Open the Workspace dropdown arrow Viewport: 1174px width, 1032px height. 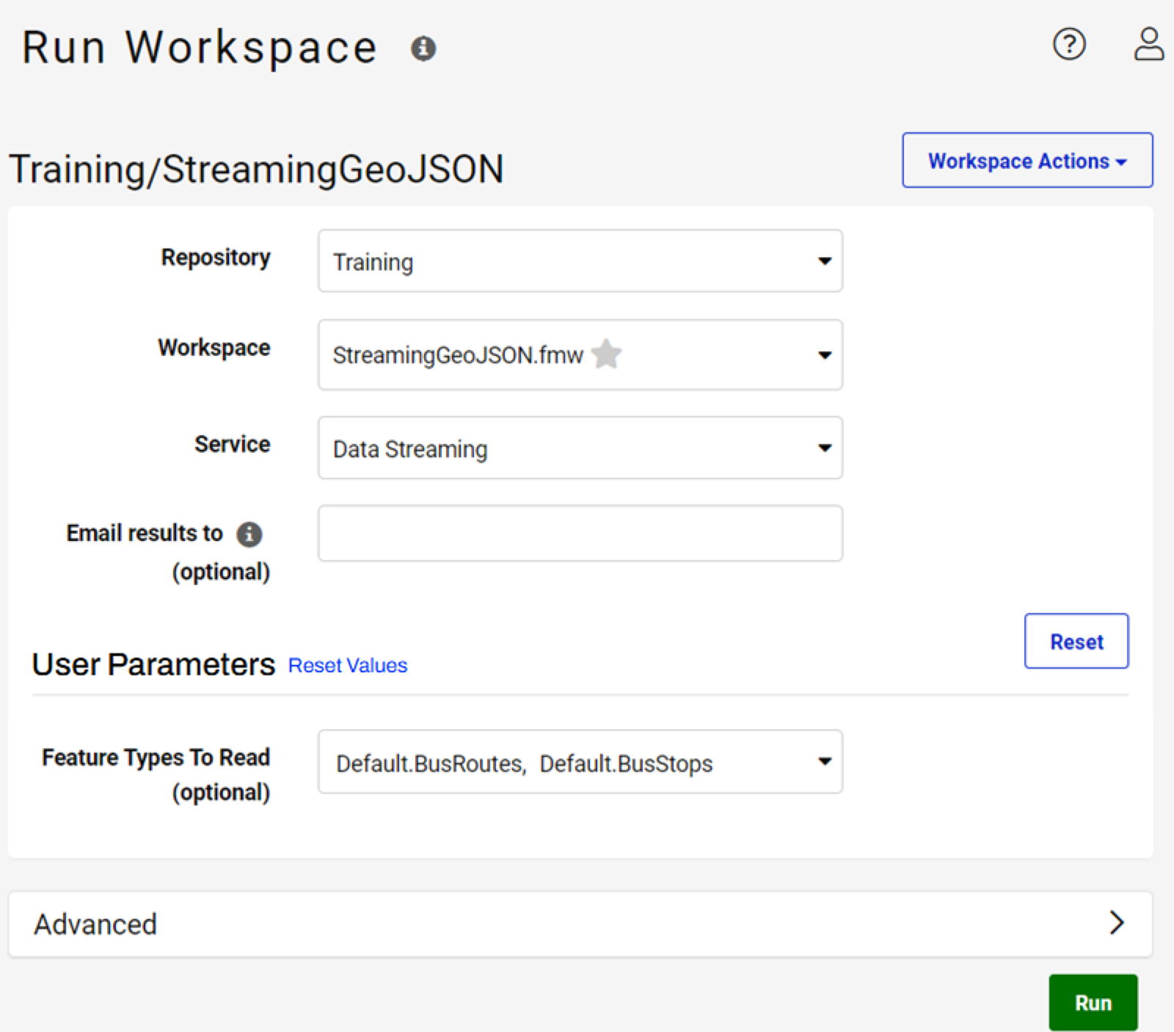click(x=825, y=355)
